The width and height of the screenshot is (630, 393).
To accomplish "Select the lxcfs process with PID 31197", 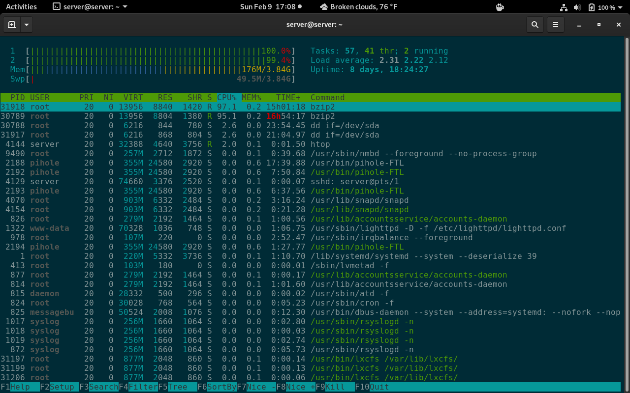I will click(x=311, y=359).
